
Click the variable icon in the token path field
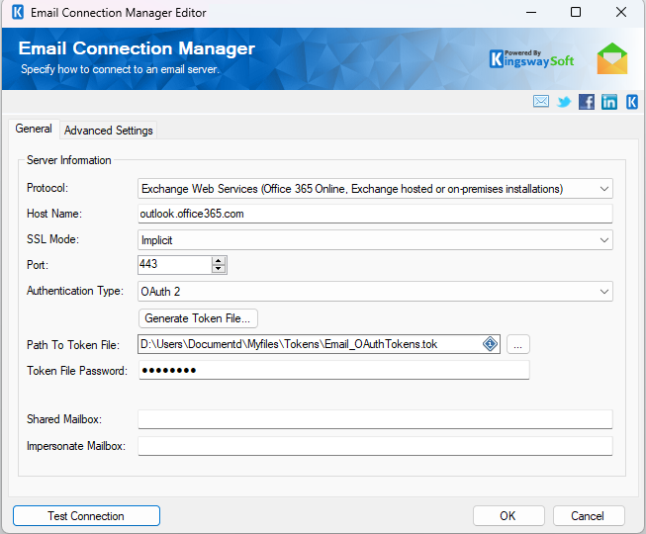click(490, 344)
